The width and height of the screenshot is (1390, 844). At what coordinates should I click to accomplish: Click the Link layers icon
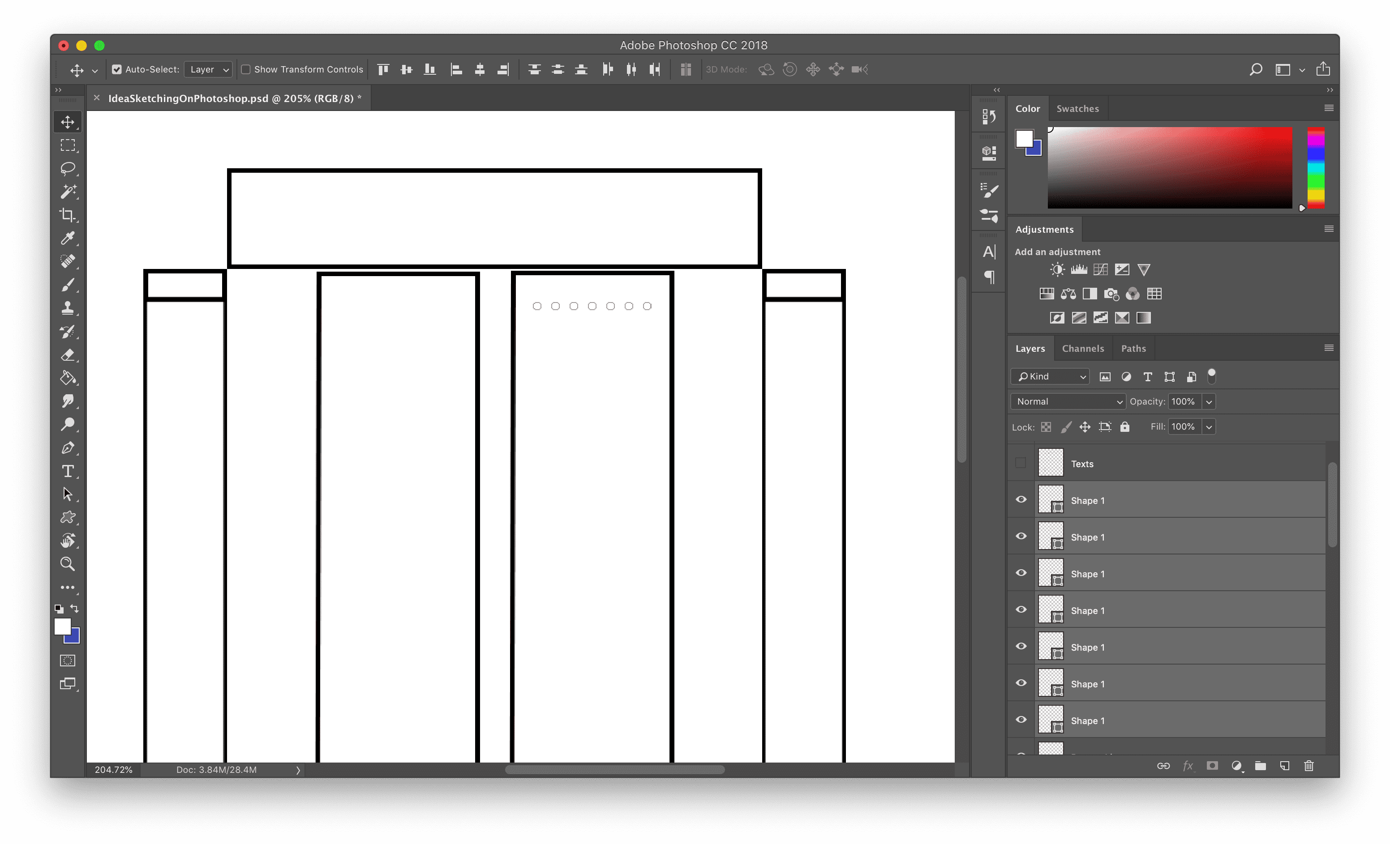click(1163, 766)
